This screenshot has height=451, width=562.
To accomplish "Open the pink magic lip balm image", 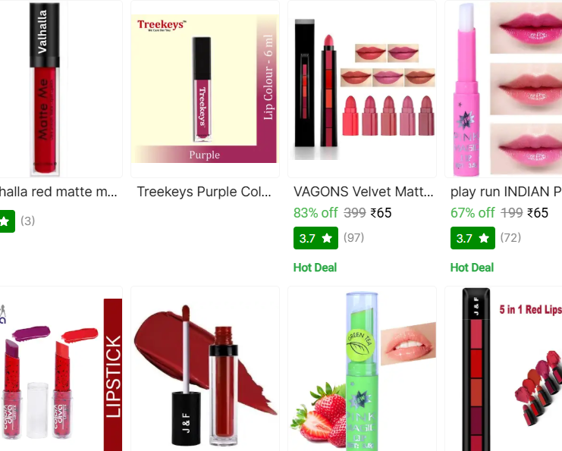I will point(503,89).
